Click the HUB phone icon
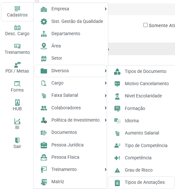 [x=17, y=103]
